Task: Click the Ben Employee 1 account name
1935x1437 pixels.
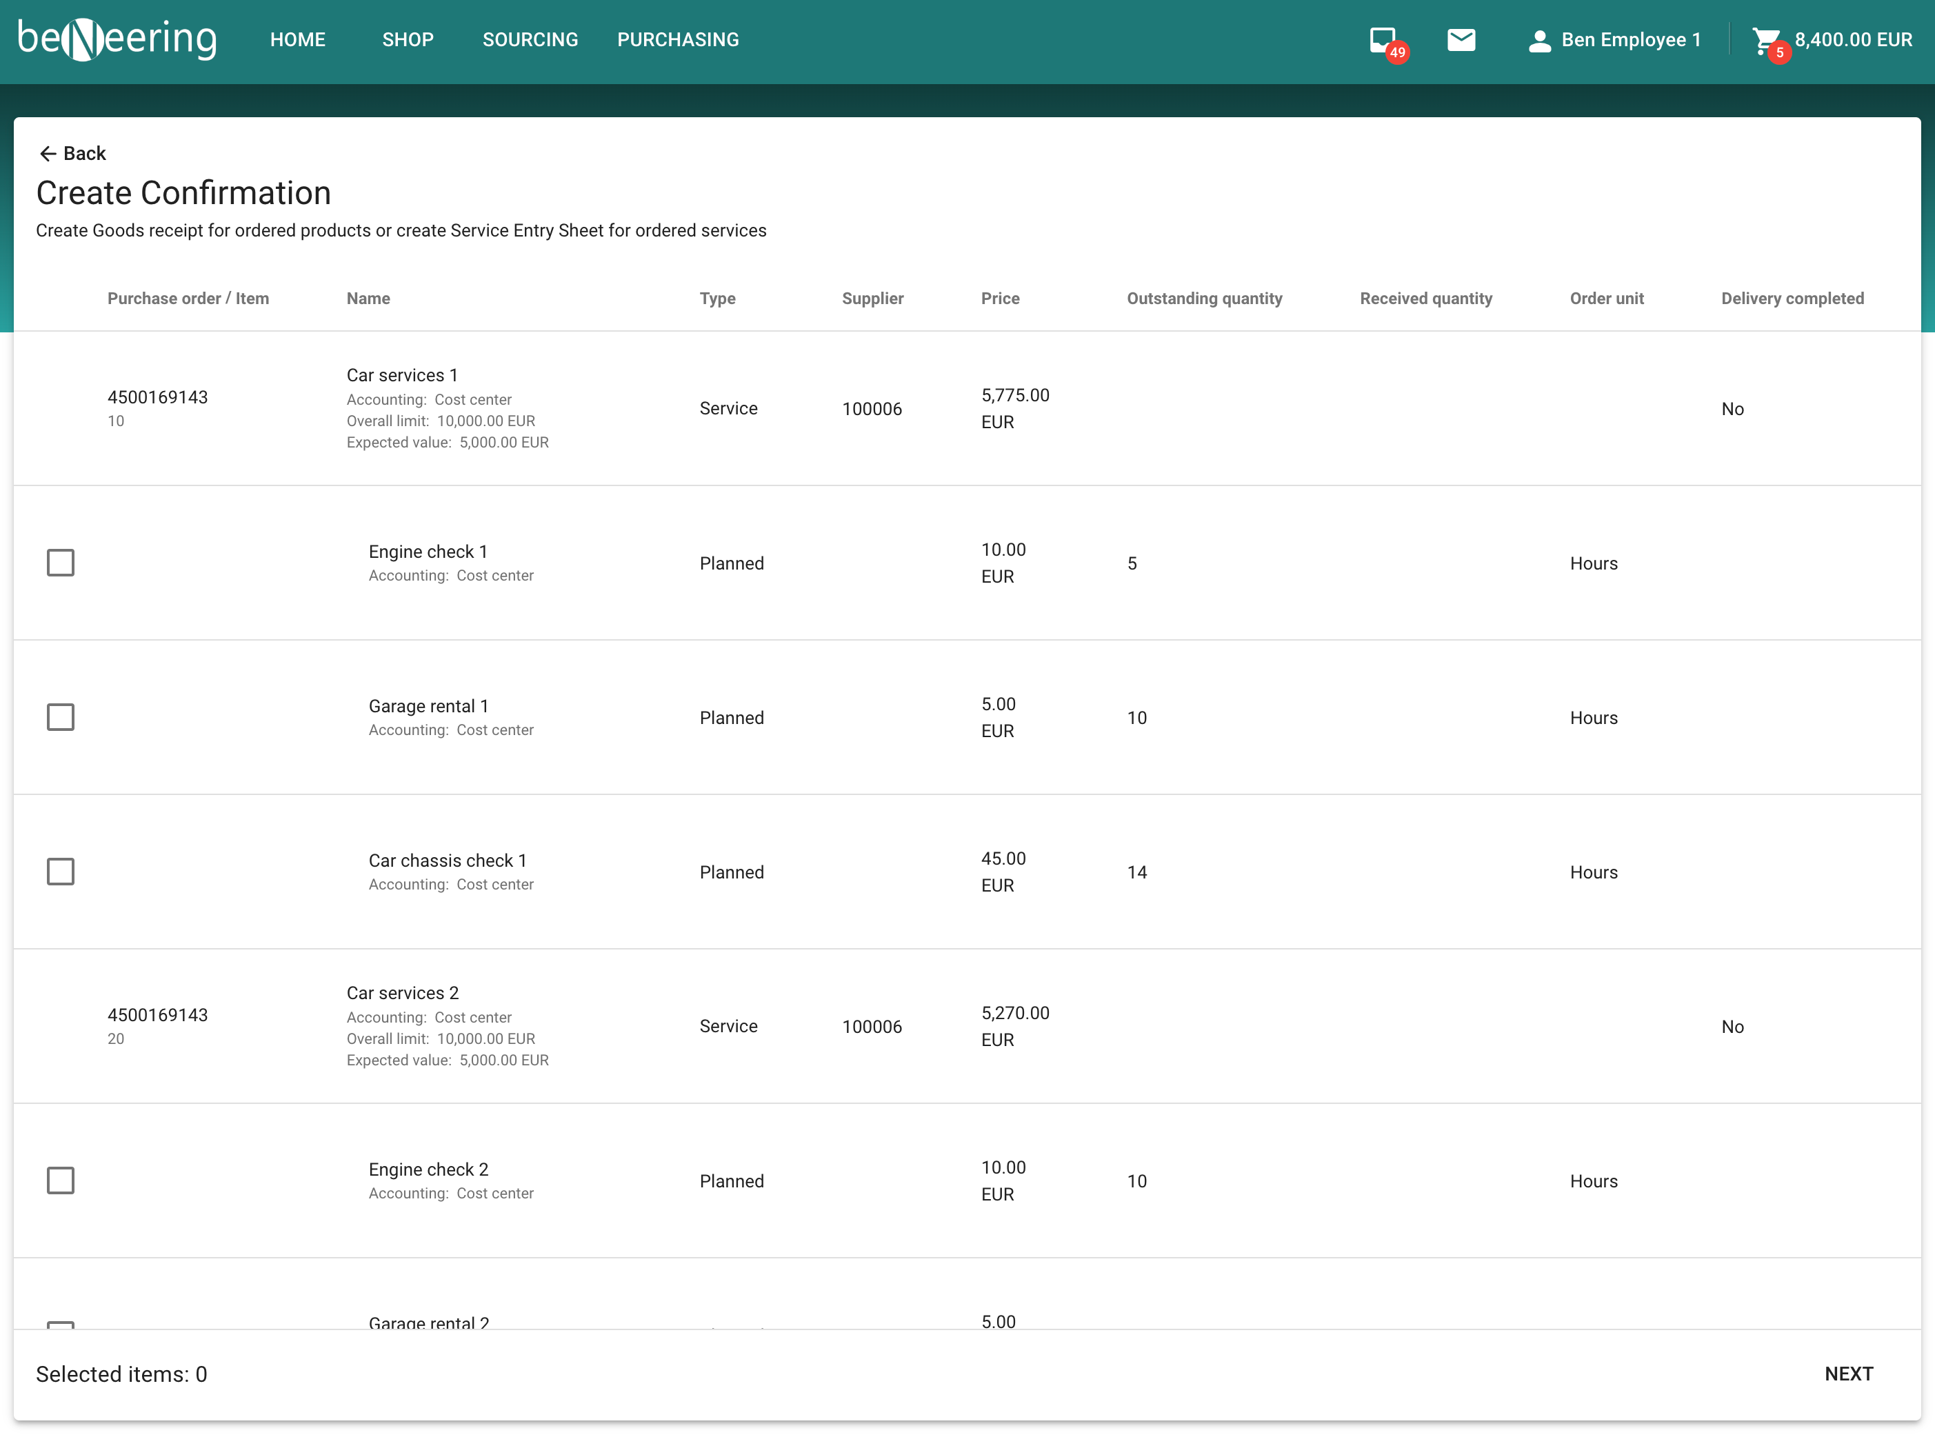Action: (1631, 40)
